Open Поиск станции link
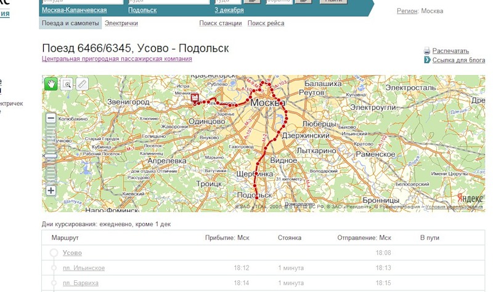Screen dimensions: 493x292 [x=221, y=23]
